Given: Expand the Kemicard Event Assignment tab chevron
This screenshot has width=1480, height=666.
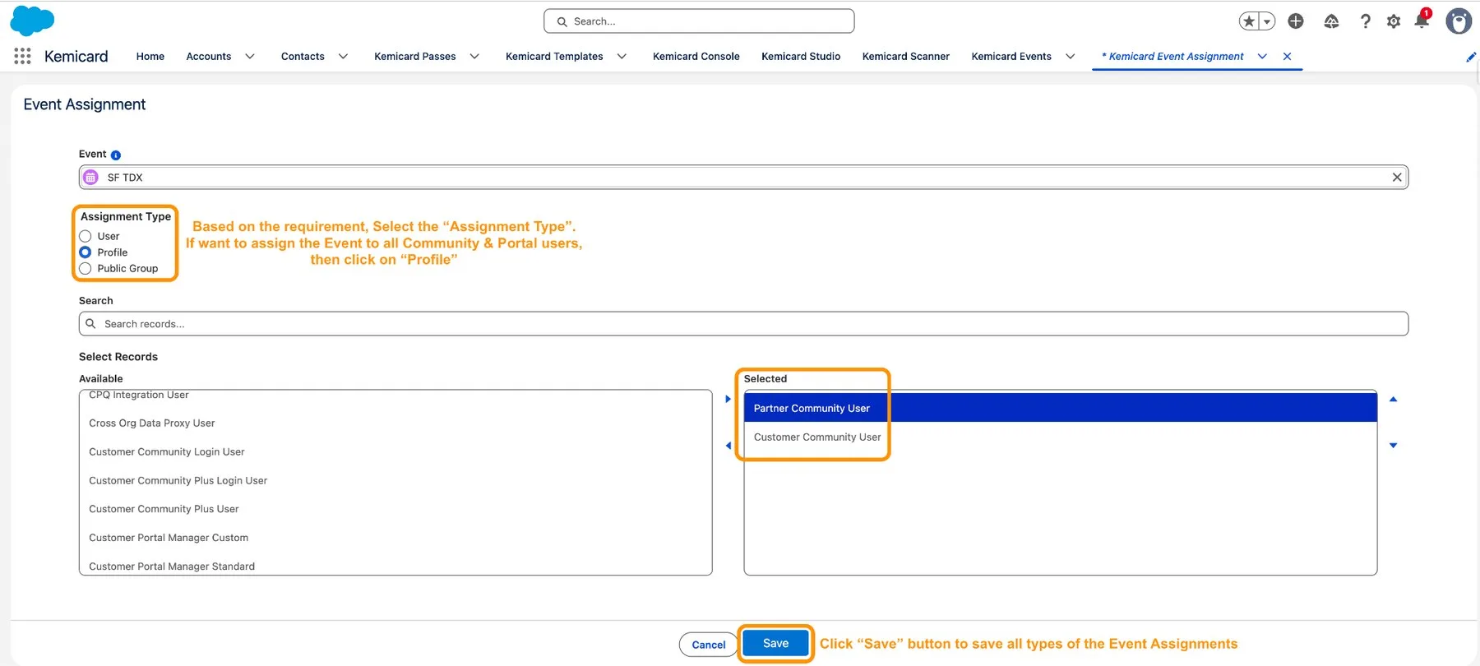Looking at the screenshot, I should pyautogui.click(x=1262, y=56).
